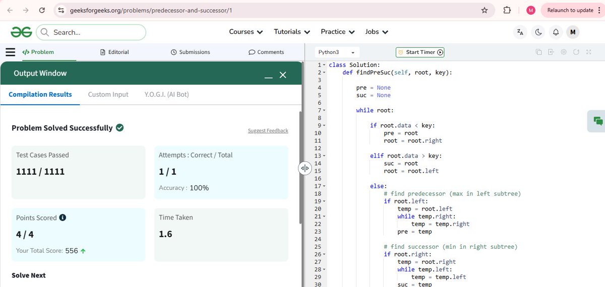The width and height of the screenshot is (605, 287).
Task: Open editor settings gear
Action: pyautogui.click(x=563, y=52)
